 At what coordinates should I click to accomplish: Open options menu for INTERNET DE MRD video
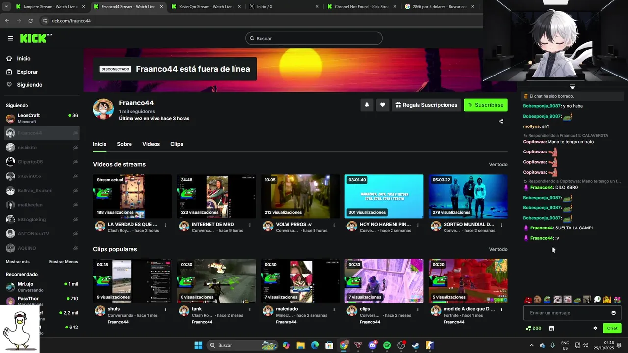coord(250,225)
